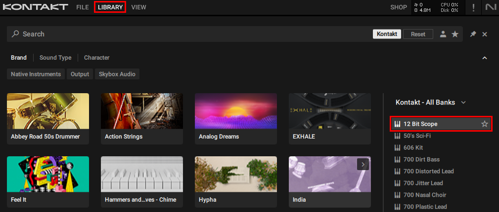This screenshot has height=212, width=499.
Task: Click the piano icon beside 606 Kit
Action: click(397, 148)
